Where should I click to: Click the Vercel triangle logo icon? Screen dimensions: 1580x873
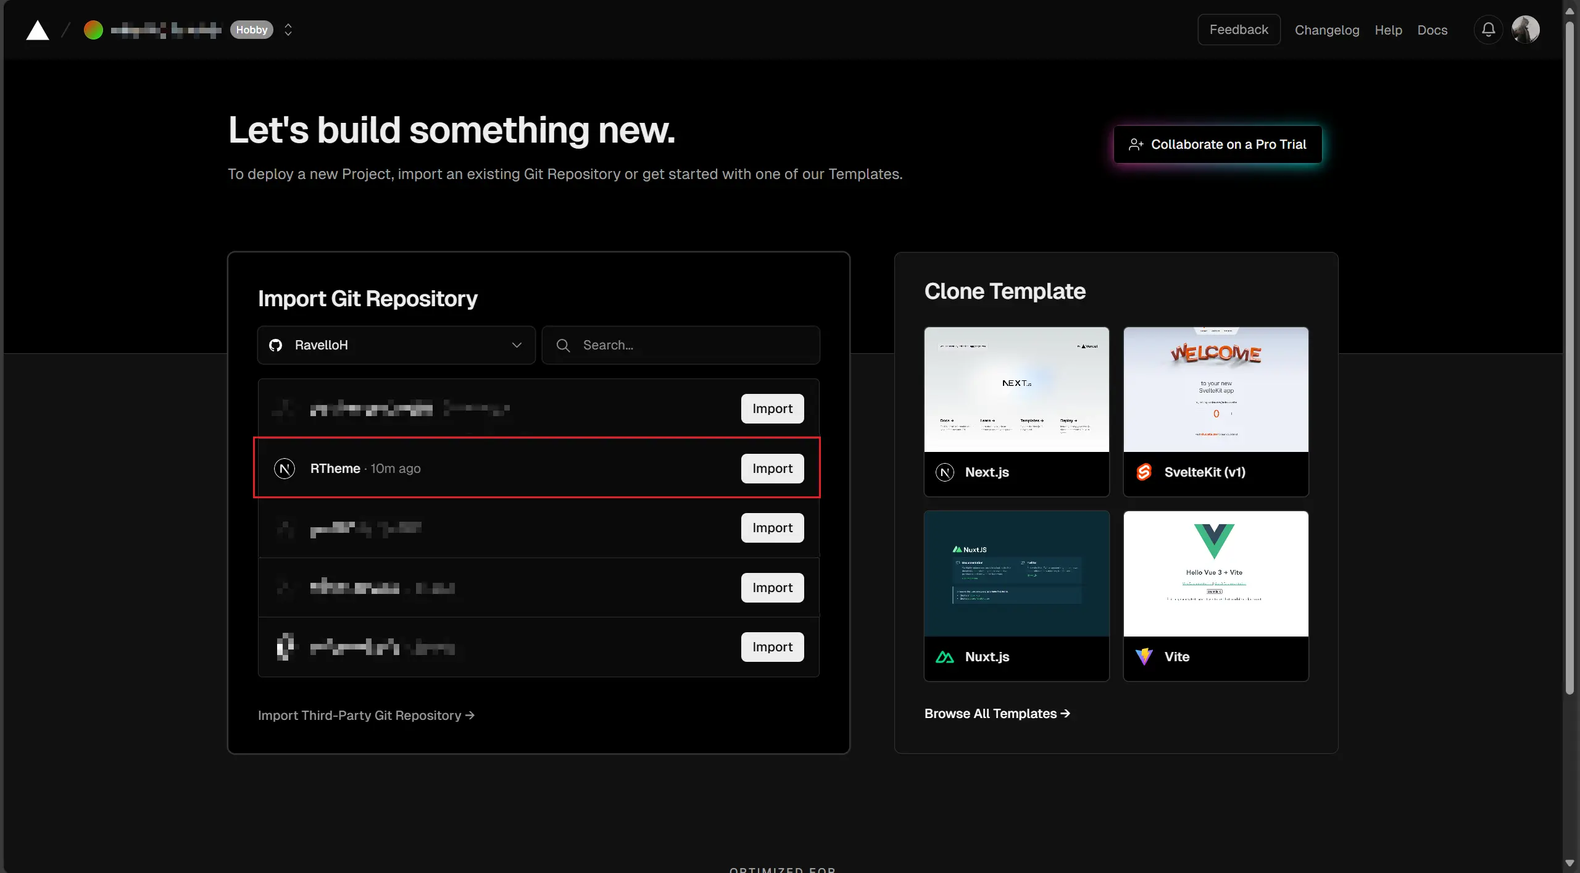click(x=36, y=30)
